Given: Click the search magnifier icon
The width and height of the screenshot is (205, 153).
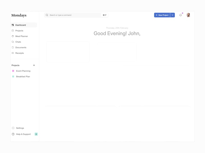Looking at the screenshot, I should click(47, 15).
